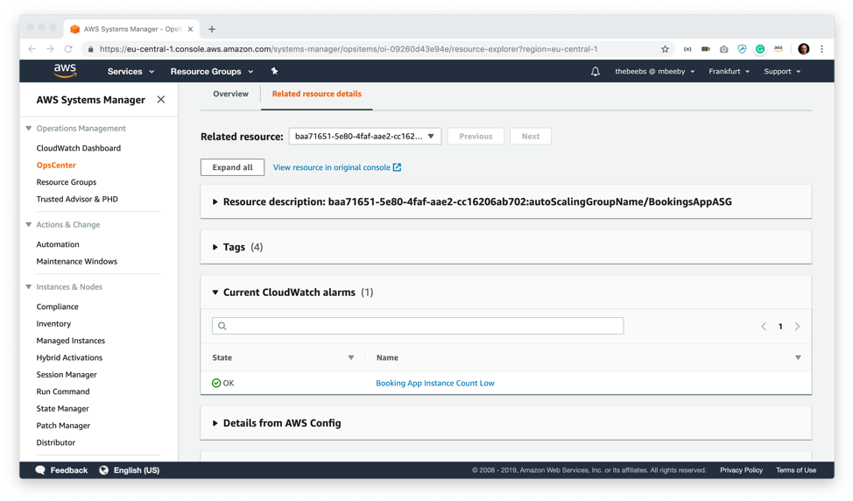Click the Expand all button
The image size is (853, 501).
pyautogui.click(x=232, y=167)
